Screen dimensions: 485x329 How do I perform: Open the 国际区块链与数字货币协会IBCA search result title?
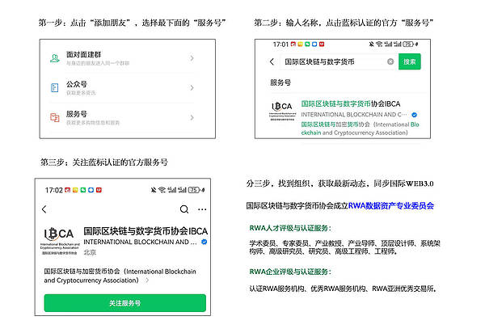pyautogui.click(x=350, y=103)
